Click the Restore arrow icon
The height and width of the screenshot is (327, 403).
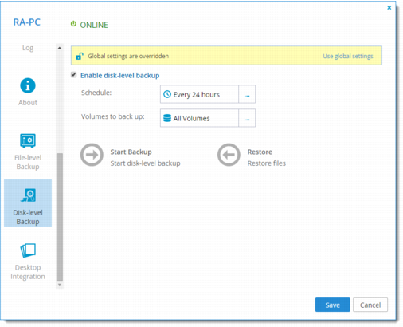[x=229, y=155]
